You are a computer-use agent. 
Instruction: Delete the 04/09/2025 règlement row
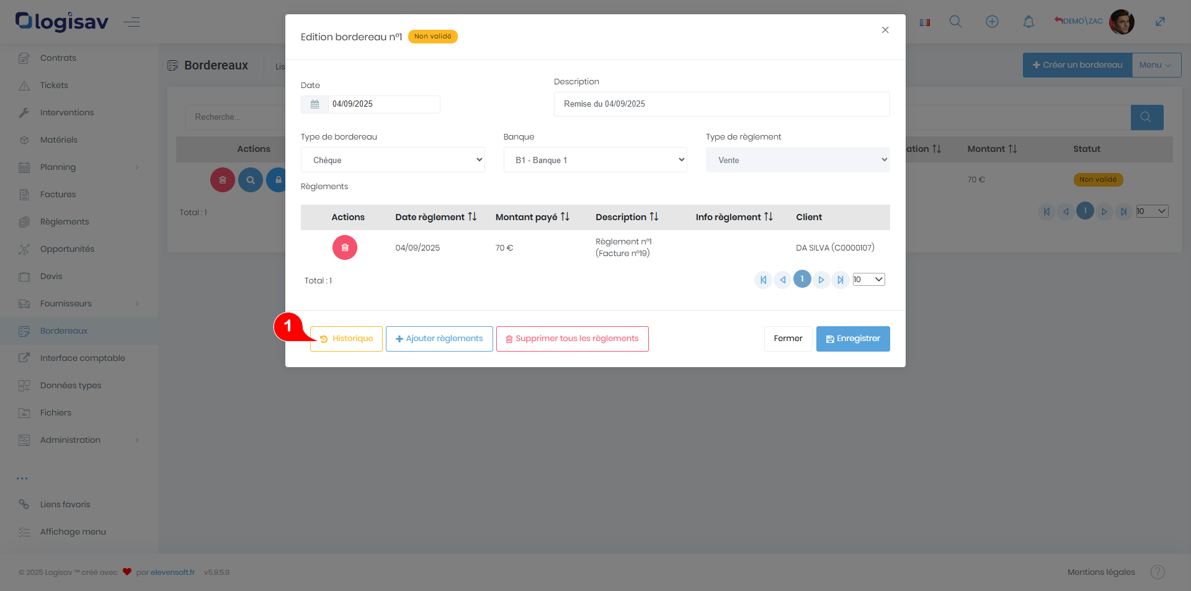345,247
